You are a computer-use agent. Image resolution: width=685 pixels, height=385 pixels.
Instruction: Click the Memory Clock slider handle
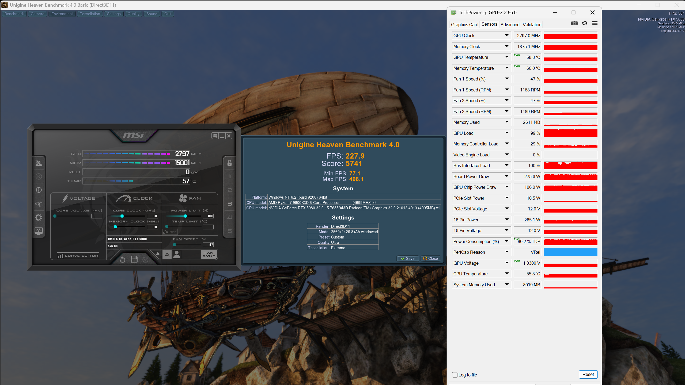tap(115, 227)
